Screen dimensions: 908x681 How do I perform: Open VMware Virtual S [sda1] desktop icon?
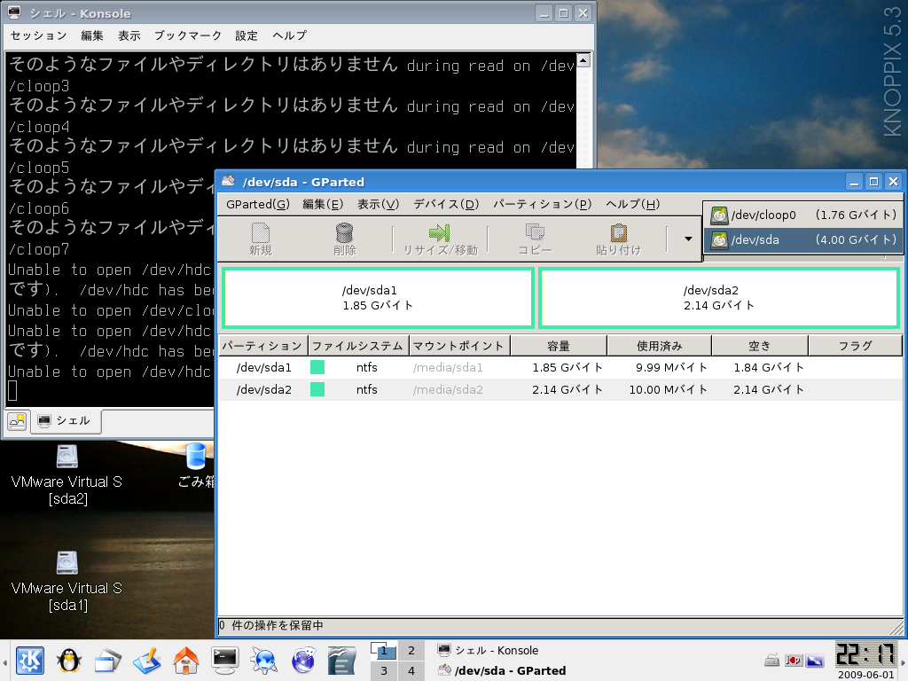pos(67,582)
